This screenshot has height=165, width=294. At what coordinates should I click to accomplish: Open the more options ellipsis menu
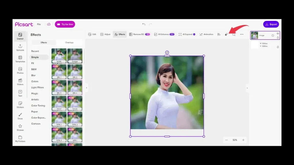tap(242, 34)
